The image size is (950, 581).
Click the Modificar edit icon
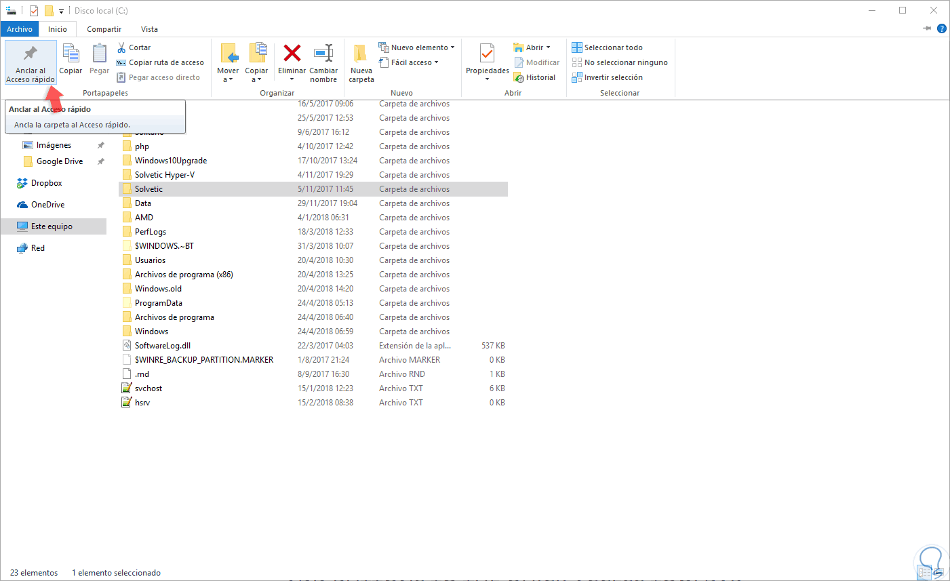pos(536,62)
